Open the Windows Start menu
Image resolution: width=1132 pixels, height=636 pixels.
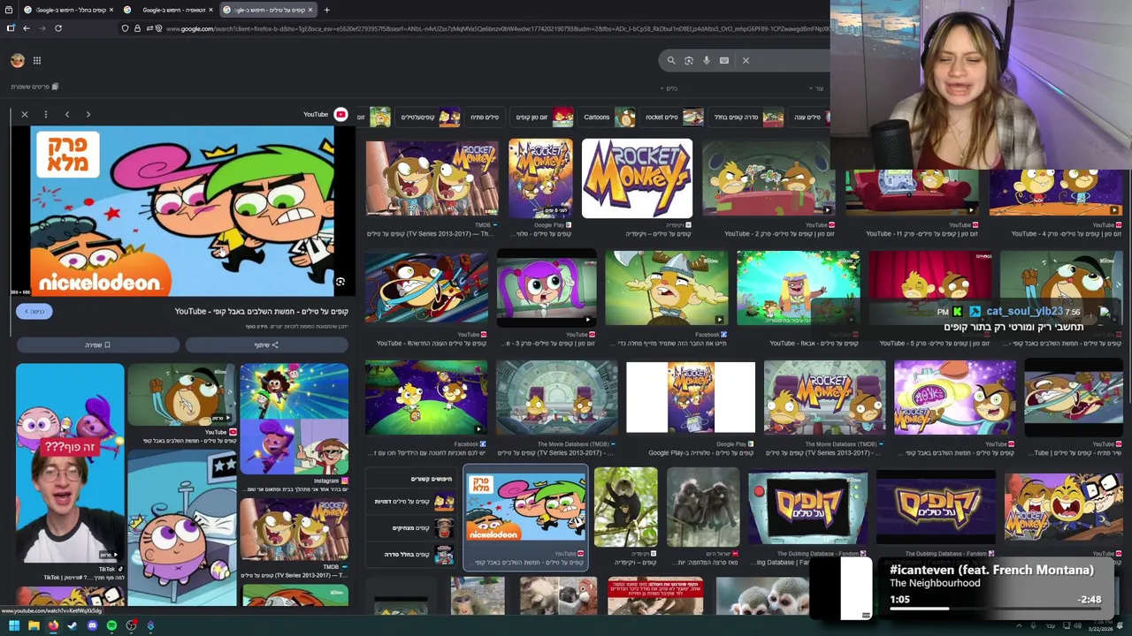(x=14, y=625)
